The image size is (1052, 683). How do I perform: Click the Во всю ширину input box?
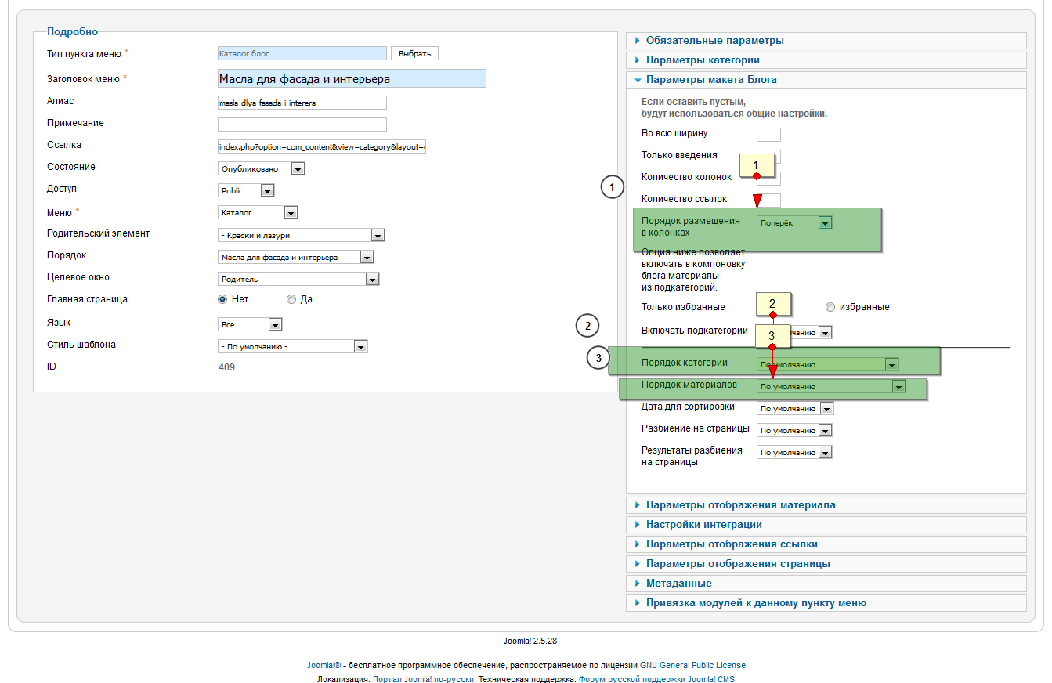point(768,134)
